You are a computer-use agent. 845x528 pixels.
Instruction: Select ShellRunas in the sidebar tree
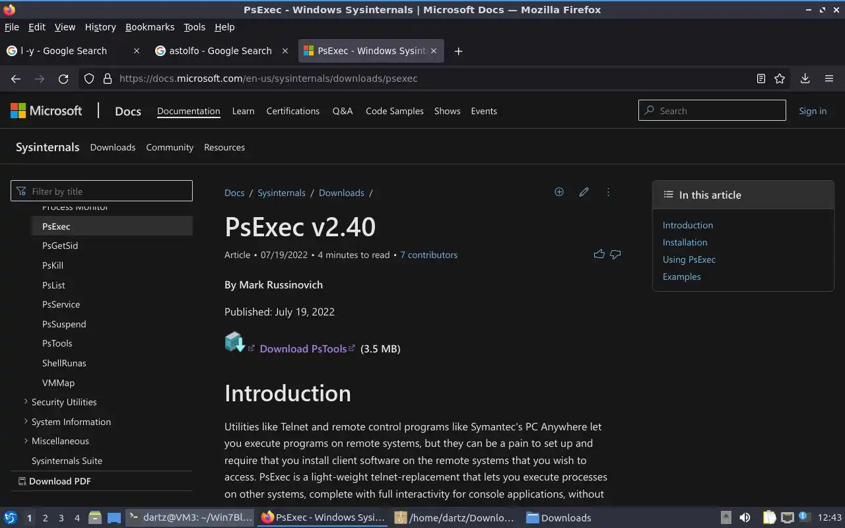64,363
